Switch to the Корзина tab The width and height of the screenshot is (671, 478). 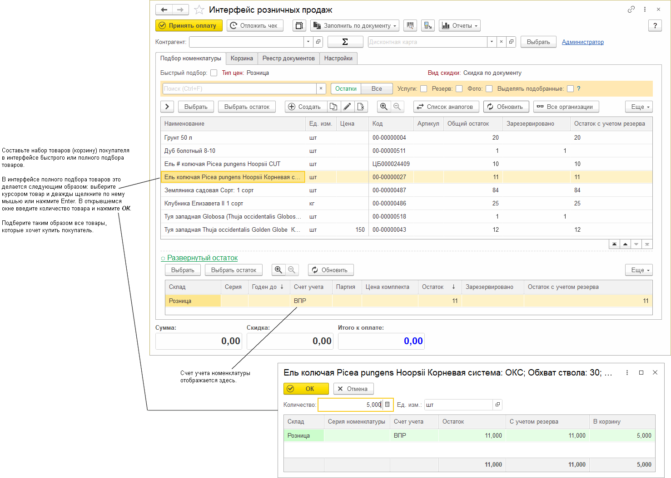click(x=242, y=59)
